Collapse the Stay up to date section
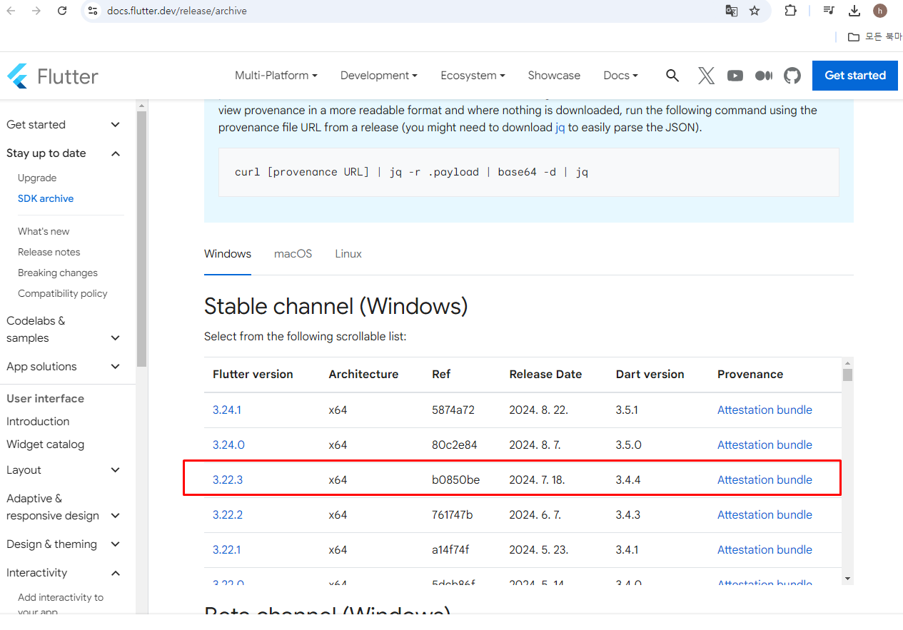Viewport: 903px width, 630px height. point(64,153)
